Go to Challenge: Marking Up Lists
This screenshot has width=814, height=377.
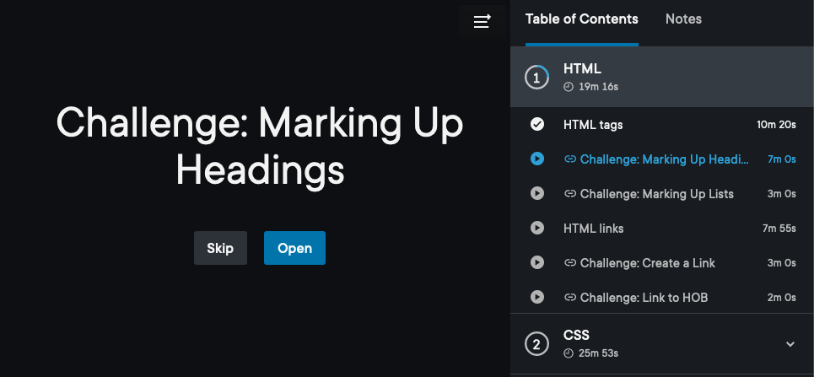[656, 194]
